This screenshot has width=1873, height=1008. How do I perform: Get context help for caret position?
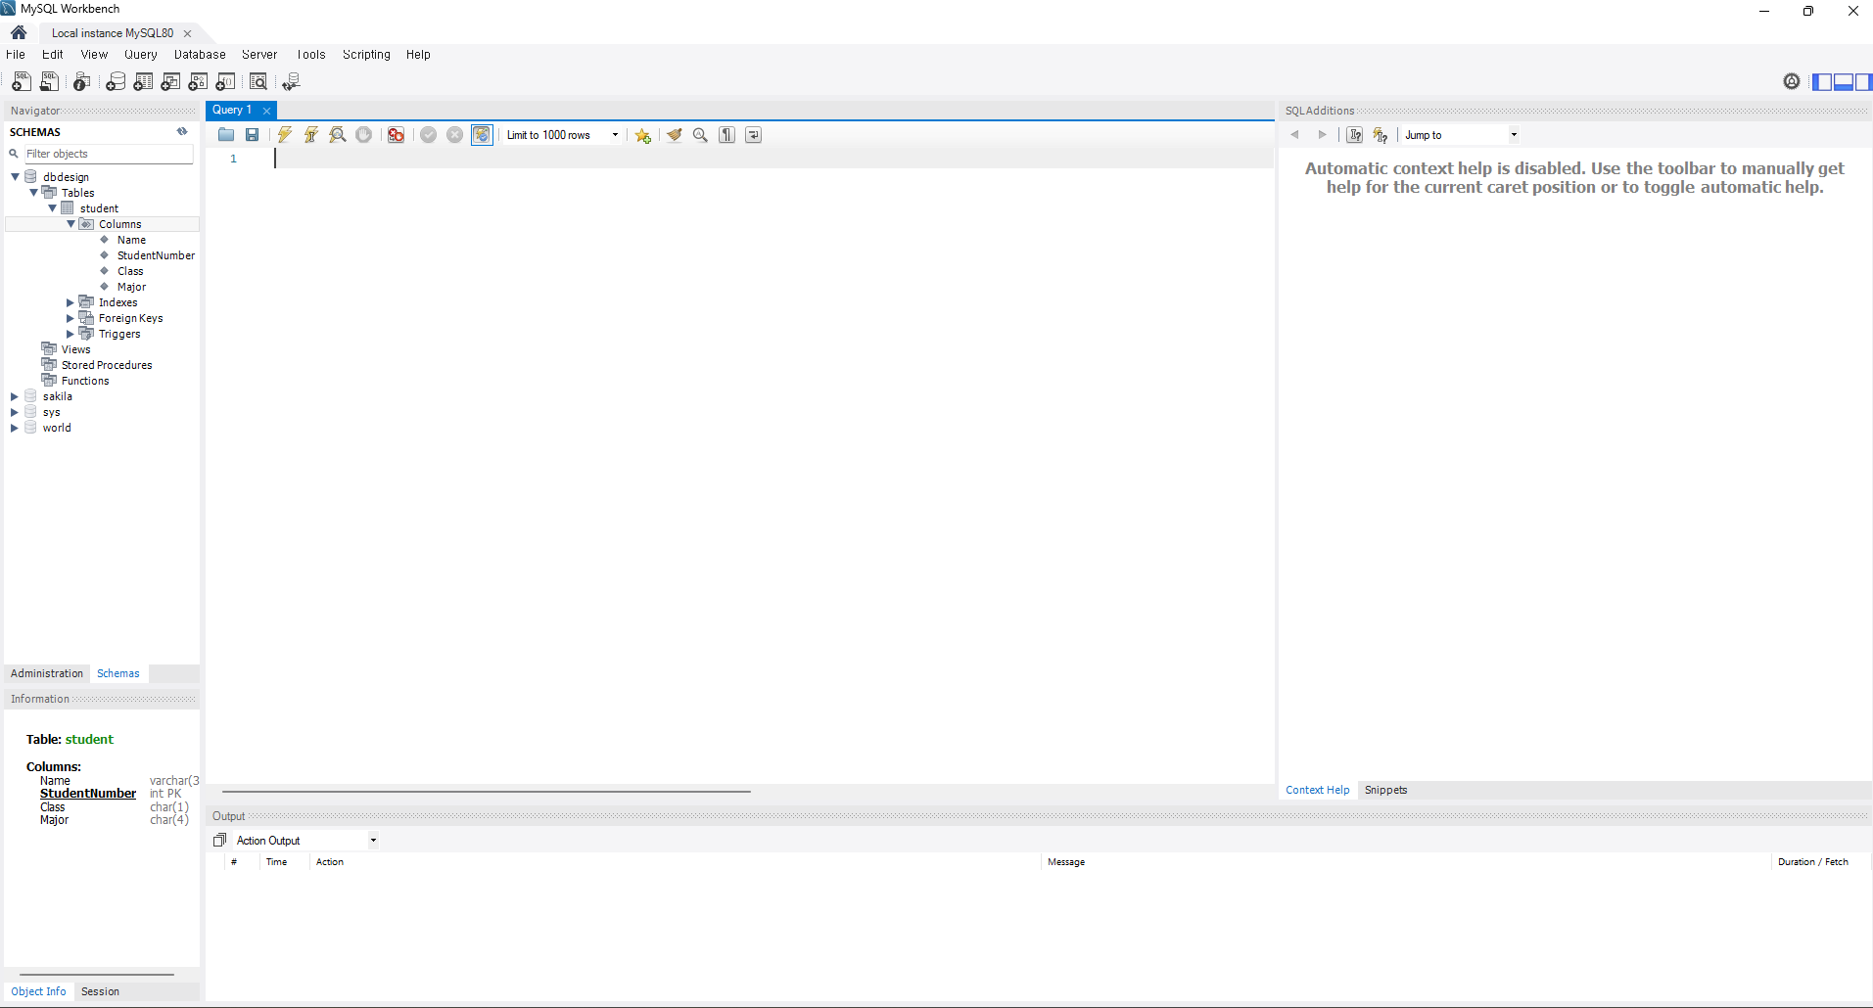tap(1355, 135)
